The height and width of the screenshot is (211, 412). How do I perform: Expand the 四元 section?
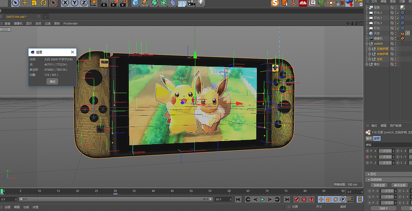click(369, 174)
